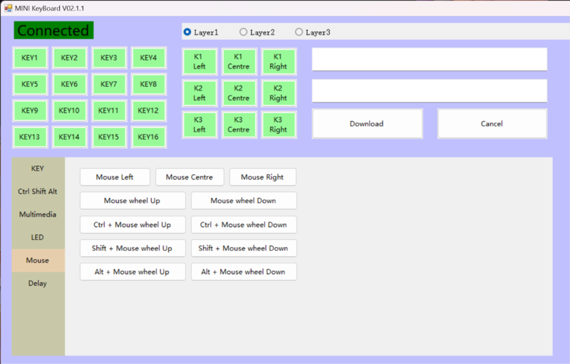Pick the KEY16 key button
This screenshot has width=570, height=364.
[148, 137]
